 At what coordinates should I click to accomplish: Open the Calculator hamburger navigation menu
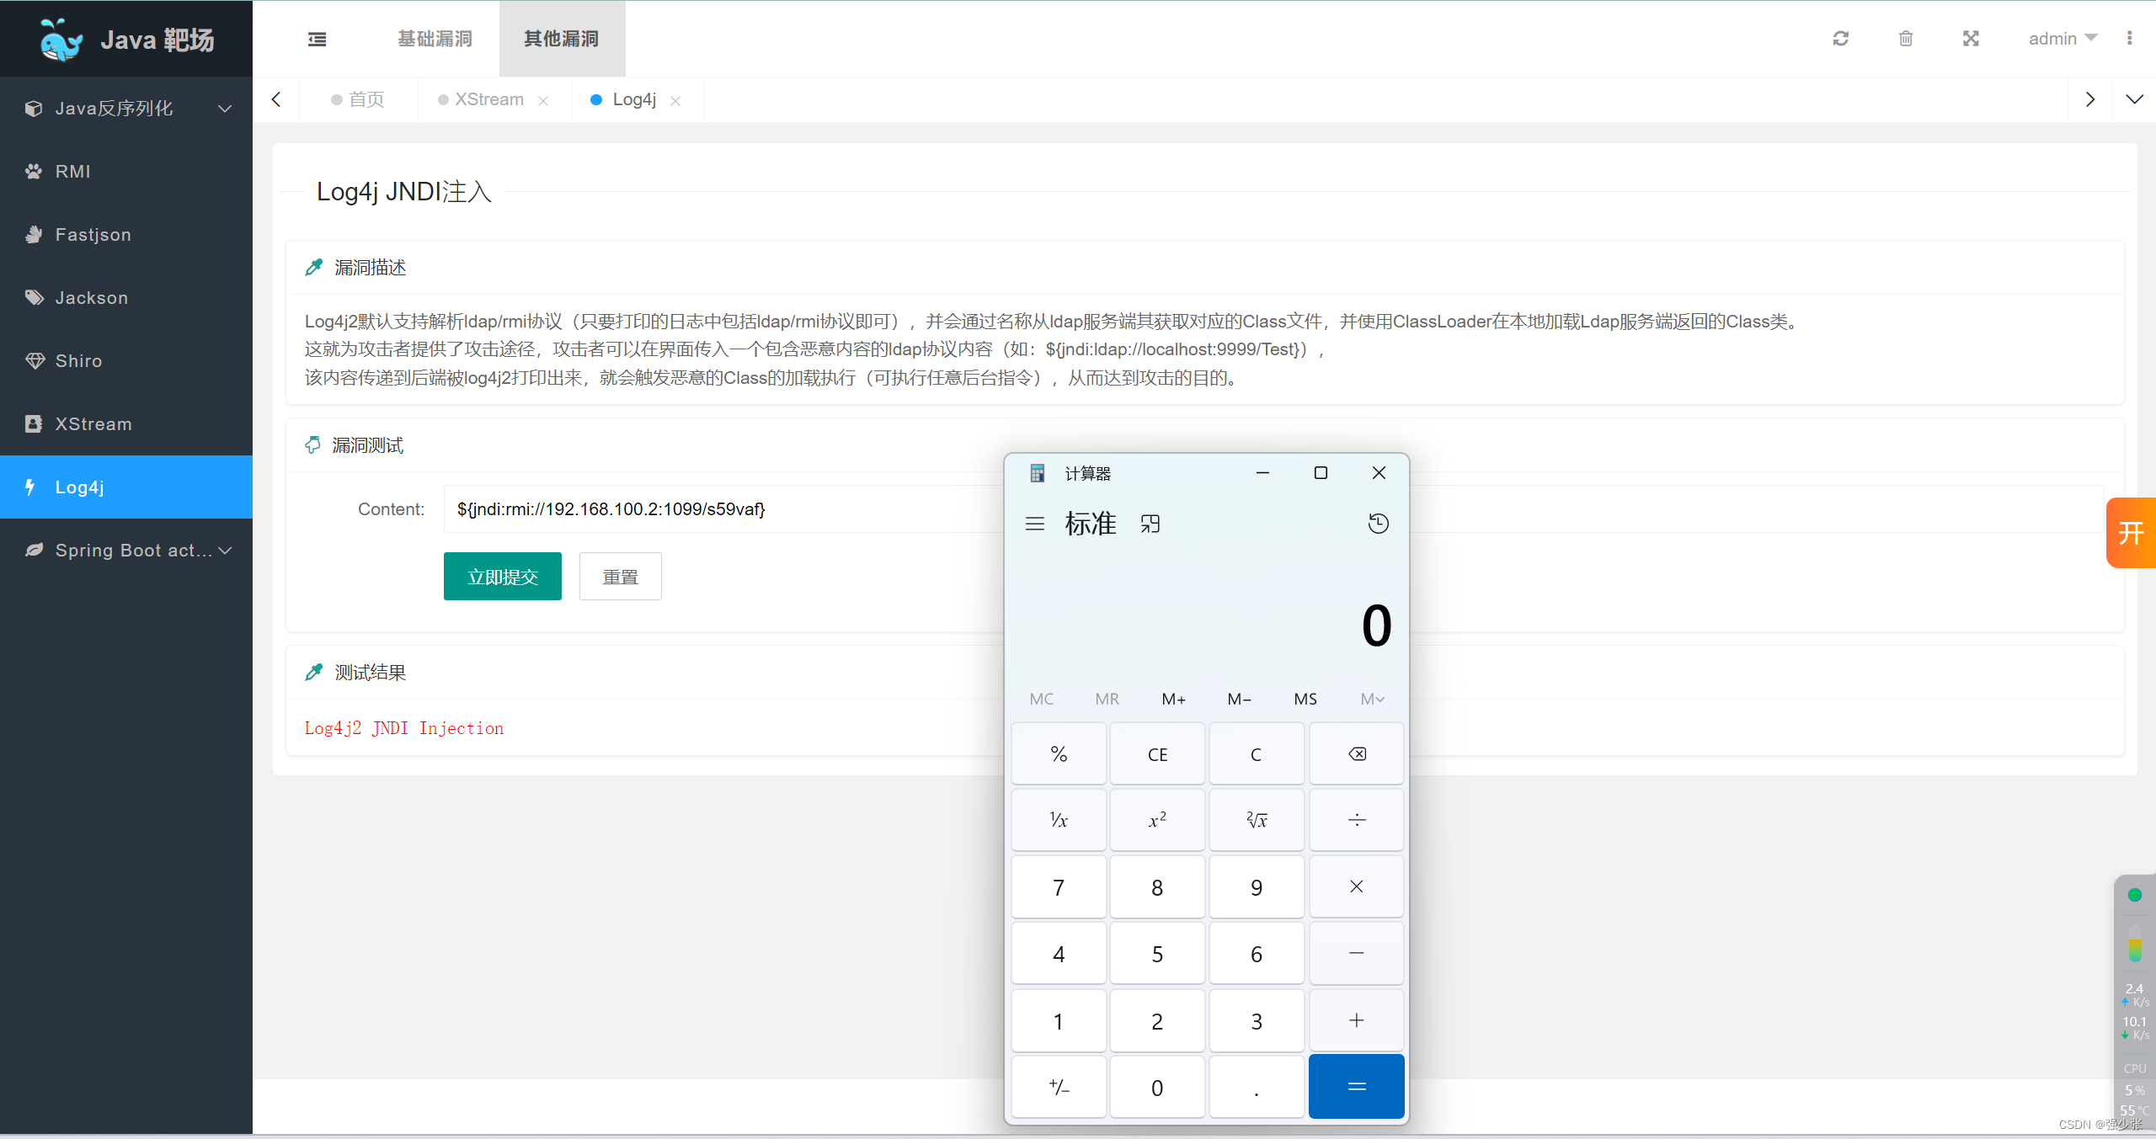point(1035,524)
